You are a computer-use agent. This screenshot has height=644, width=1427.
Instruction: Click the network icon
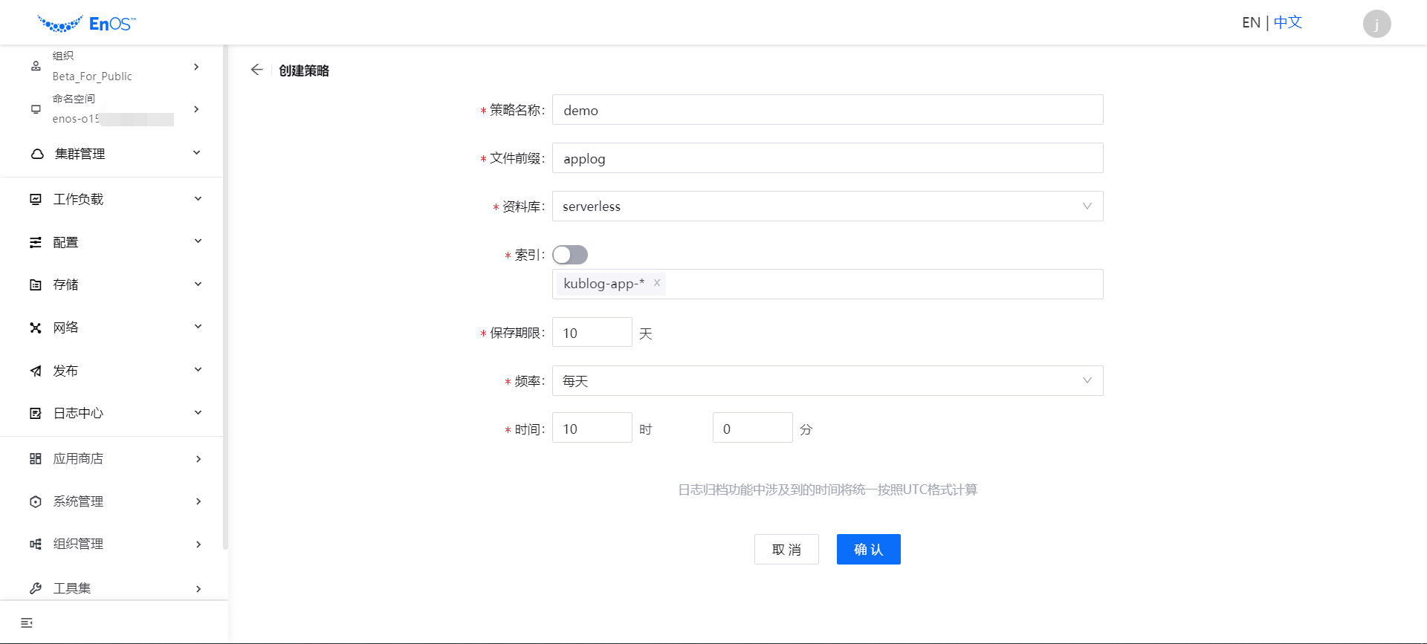click(36, 328)
